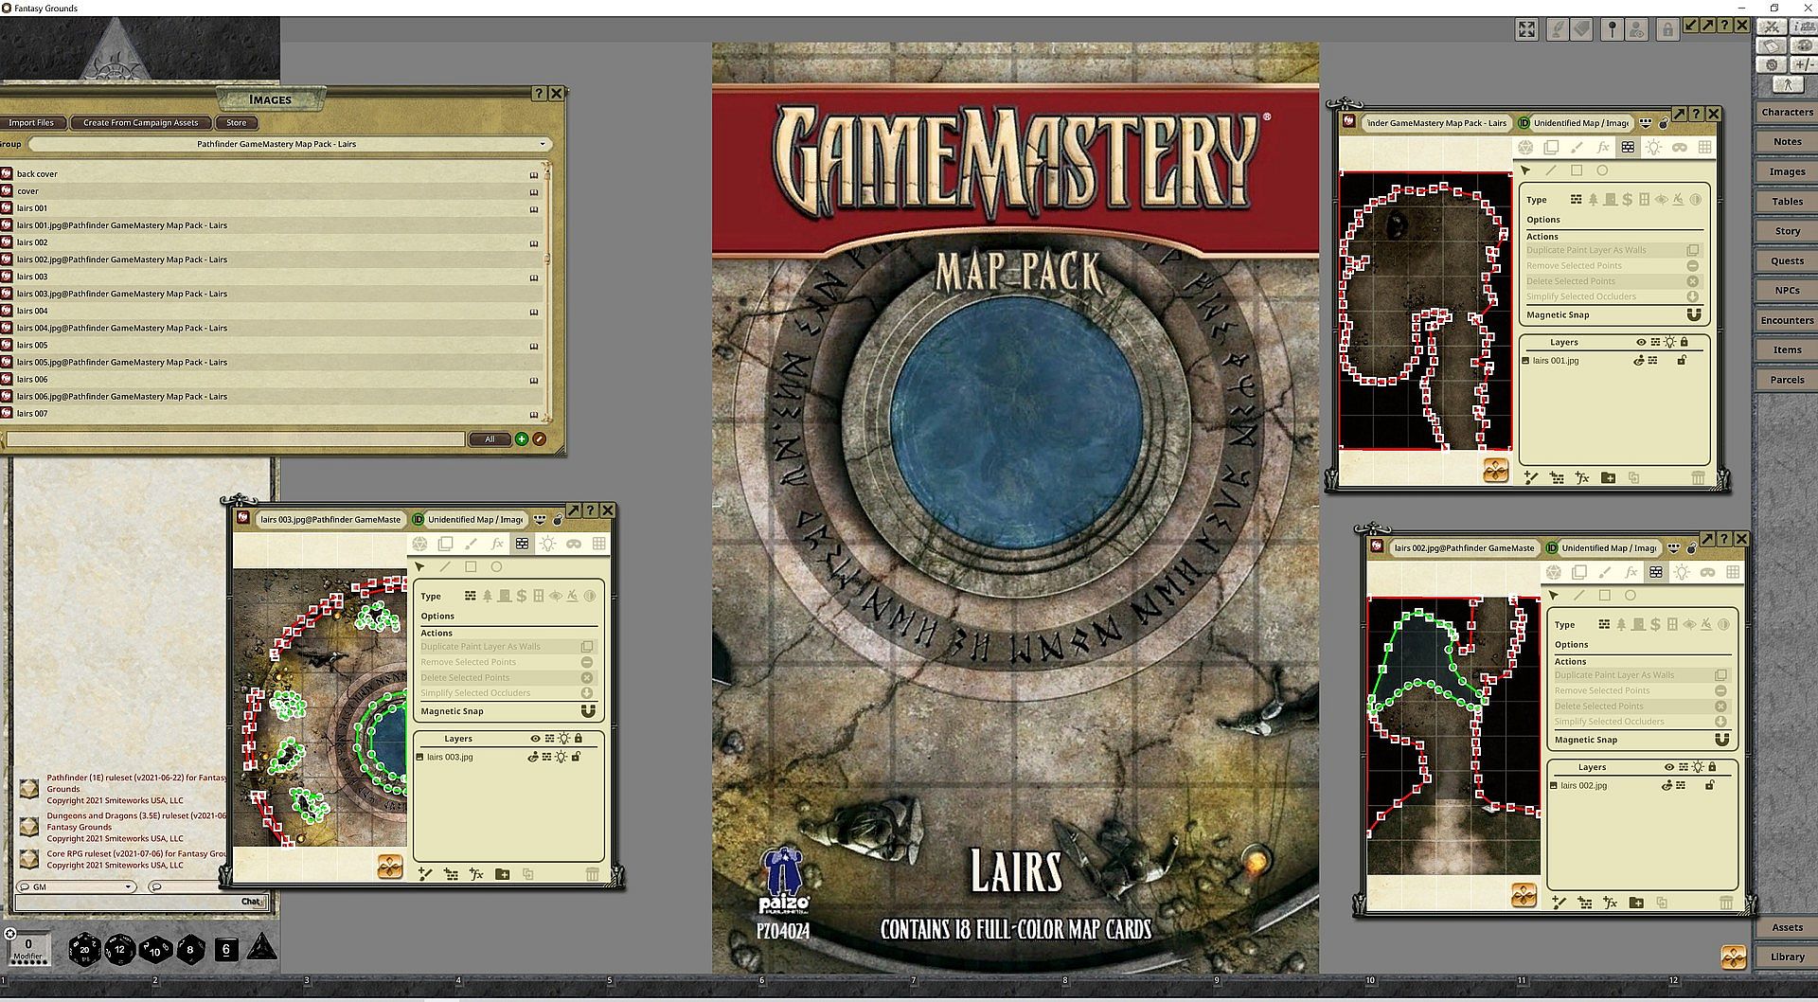Toggle visibility of lairs 003.jpg layer
Screen dimensions: 1818x1002
[x=533, y=757]
